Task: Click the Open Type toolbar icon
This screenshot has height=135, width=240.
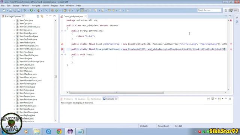Action: tap(65, 10)
